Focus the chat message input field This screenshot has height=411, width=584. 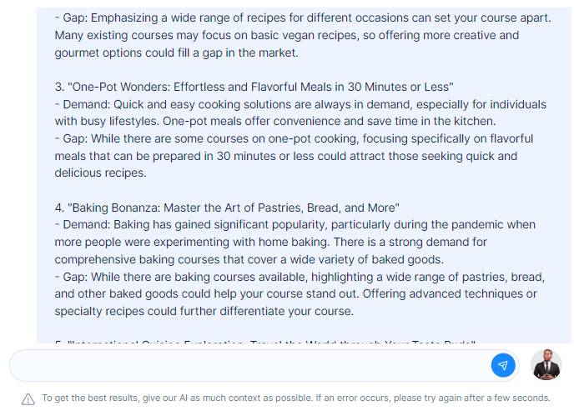click(250, 366)
